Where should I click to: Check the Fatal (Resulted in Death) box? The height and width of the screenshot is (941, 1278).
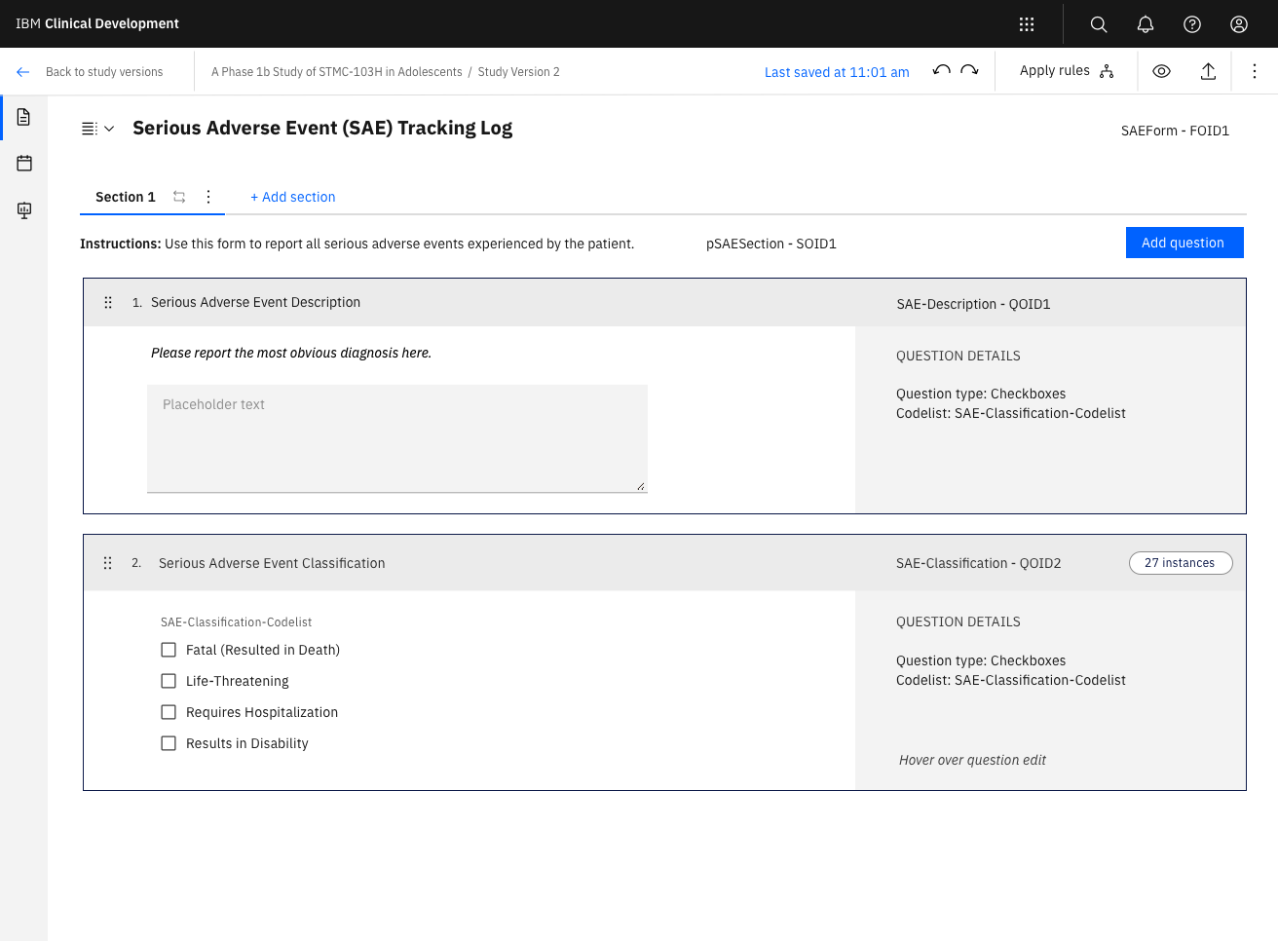[169, 650]
